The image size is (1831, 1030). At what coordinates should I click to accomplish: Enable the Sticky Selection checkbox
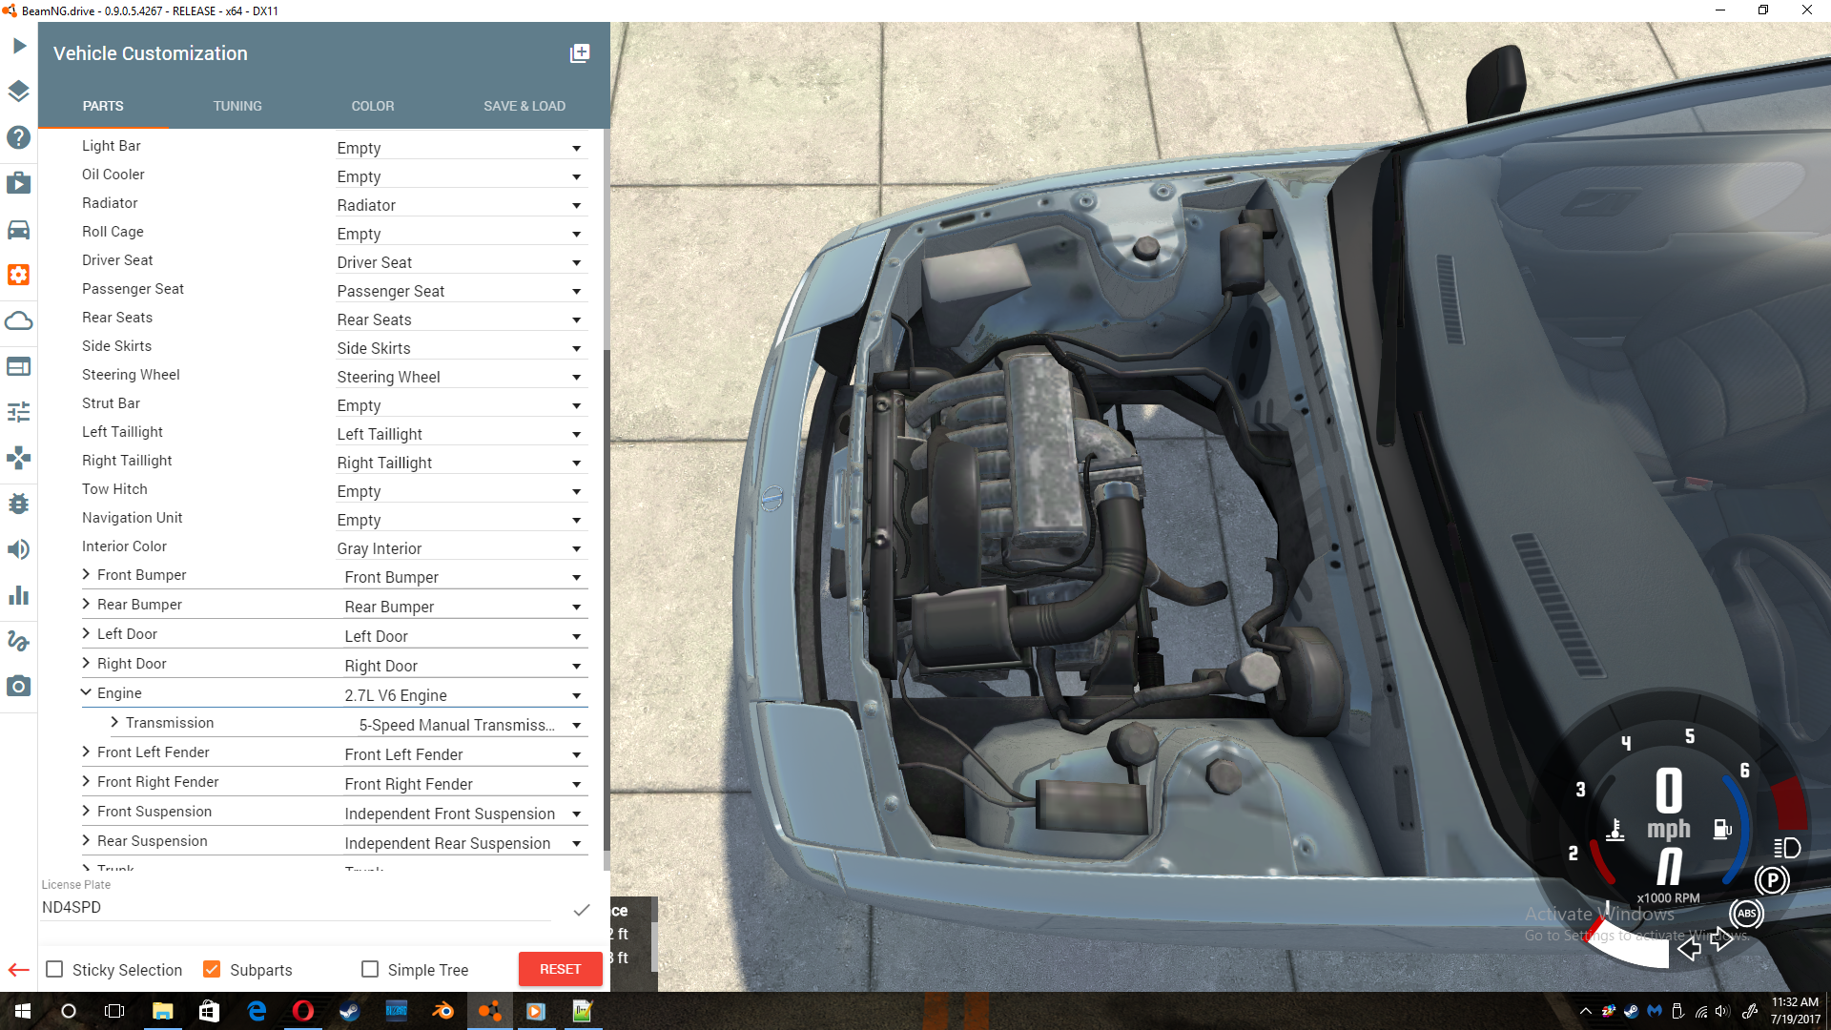point(54,969)
